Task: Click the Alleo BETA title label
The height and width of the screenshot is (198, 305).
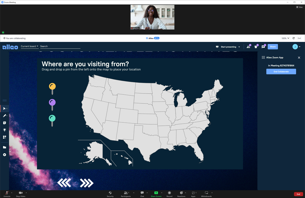Action: pos(152,38)
